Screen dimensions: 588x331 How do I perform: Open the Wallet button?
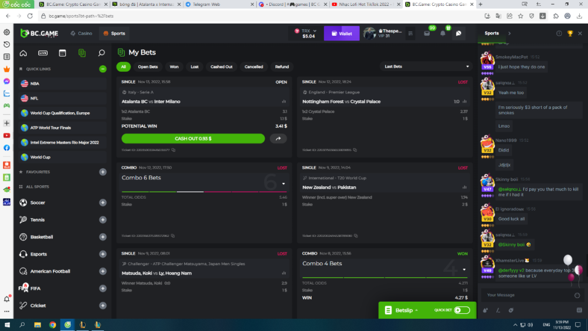click(x=341, y=34)
